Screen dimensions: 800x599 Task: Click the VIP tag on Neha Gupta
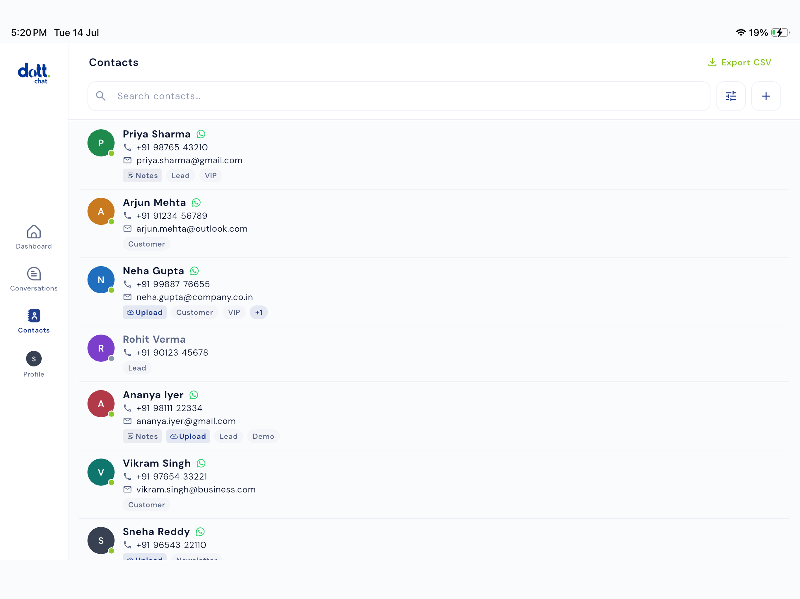click(x=234, y=312)
